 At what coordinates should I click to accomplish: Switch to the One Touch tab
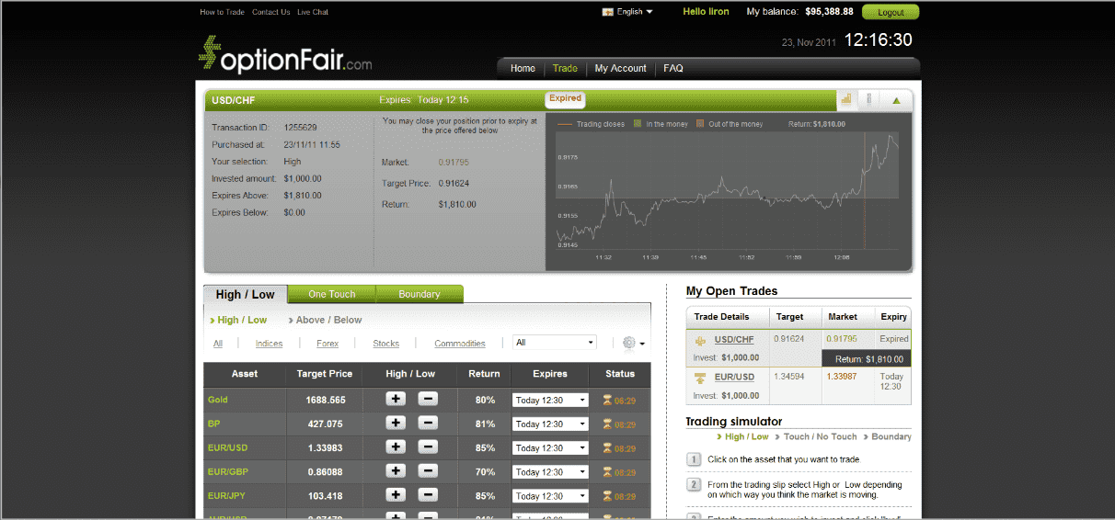click(x=331, y=294)
